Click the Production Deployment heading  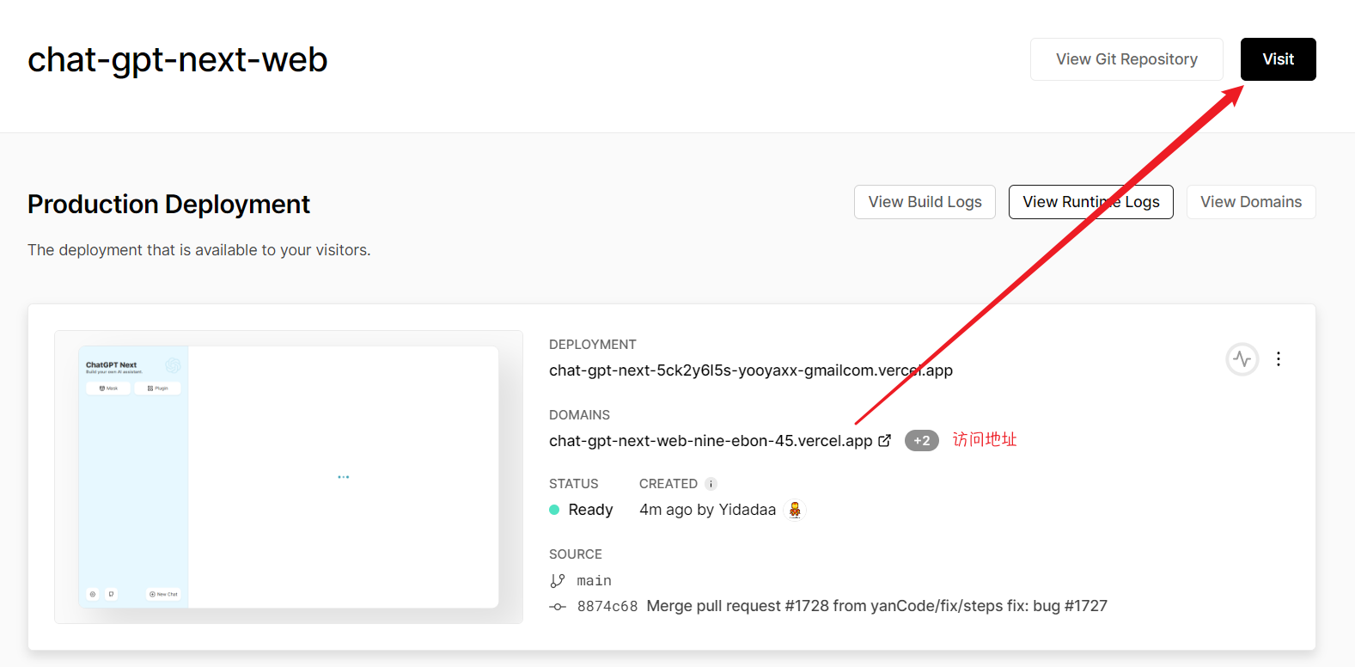point(168,204)
